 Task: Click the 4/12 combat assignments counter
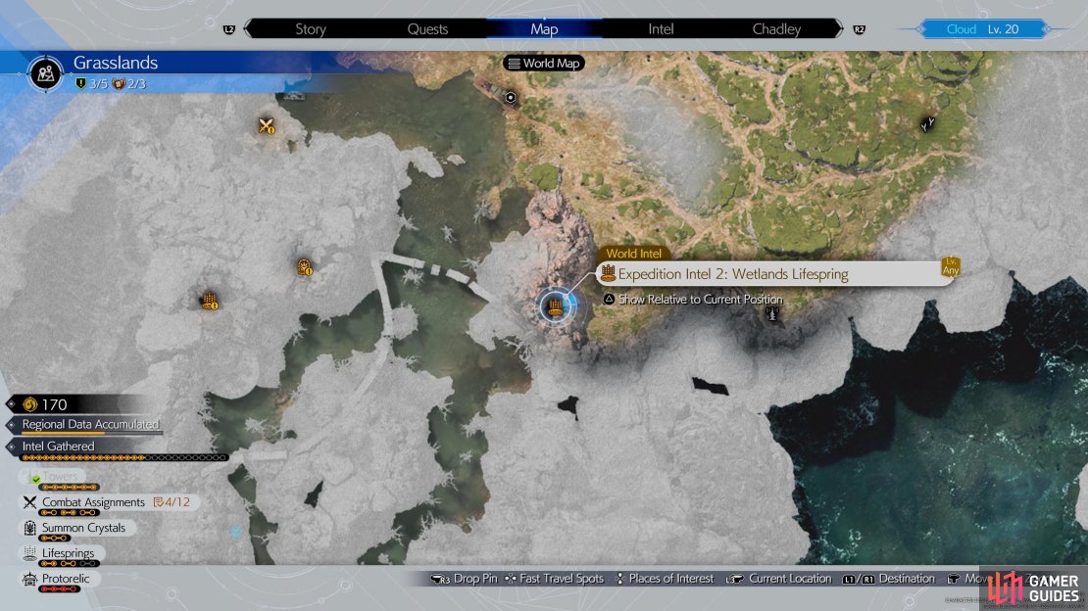(172, 502)
